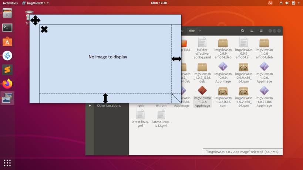
Task: Click the plus icon beside Other Locations
Action: point(90,106)
